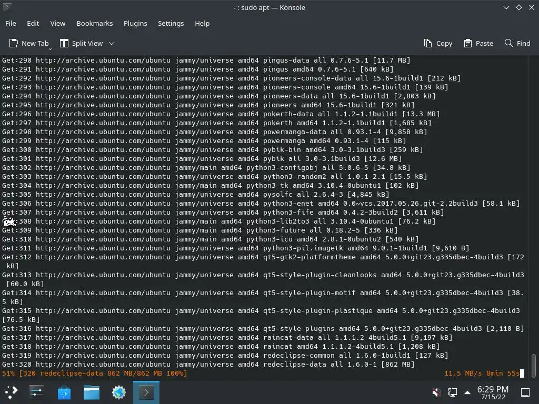Image resolution: width=539 pixels, height=404 pixels.
Task: Open the KDE application launcher
Action: click(12, 392)
